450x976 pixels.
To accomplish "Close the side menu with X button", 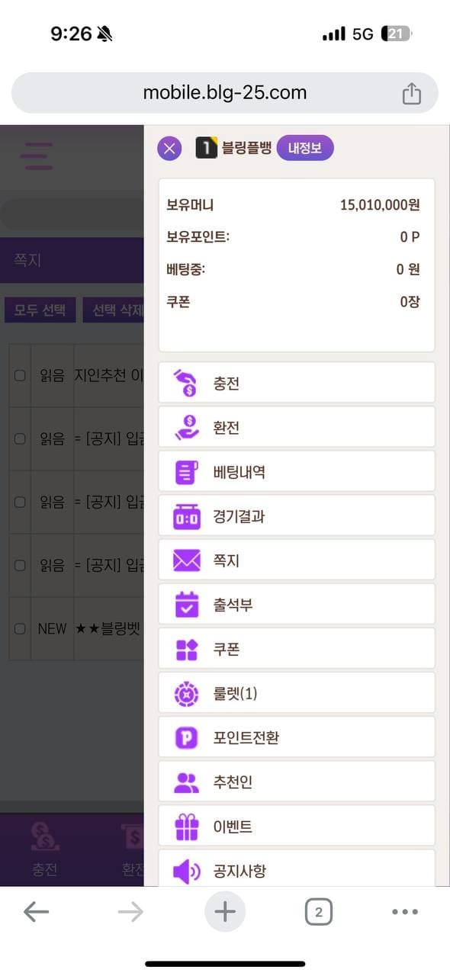I will [x=169, y=148].
